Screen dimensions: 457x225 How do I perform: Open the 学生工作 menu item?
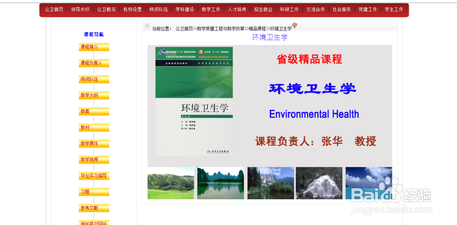coord(394,10)
